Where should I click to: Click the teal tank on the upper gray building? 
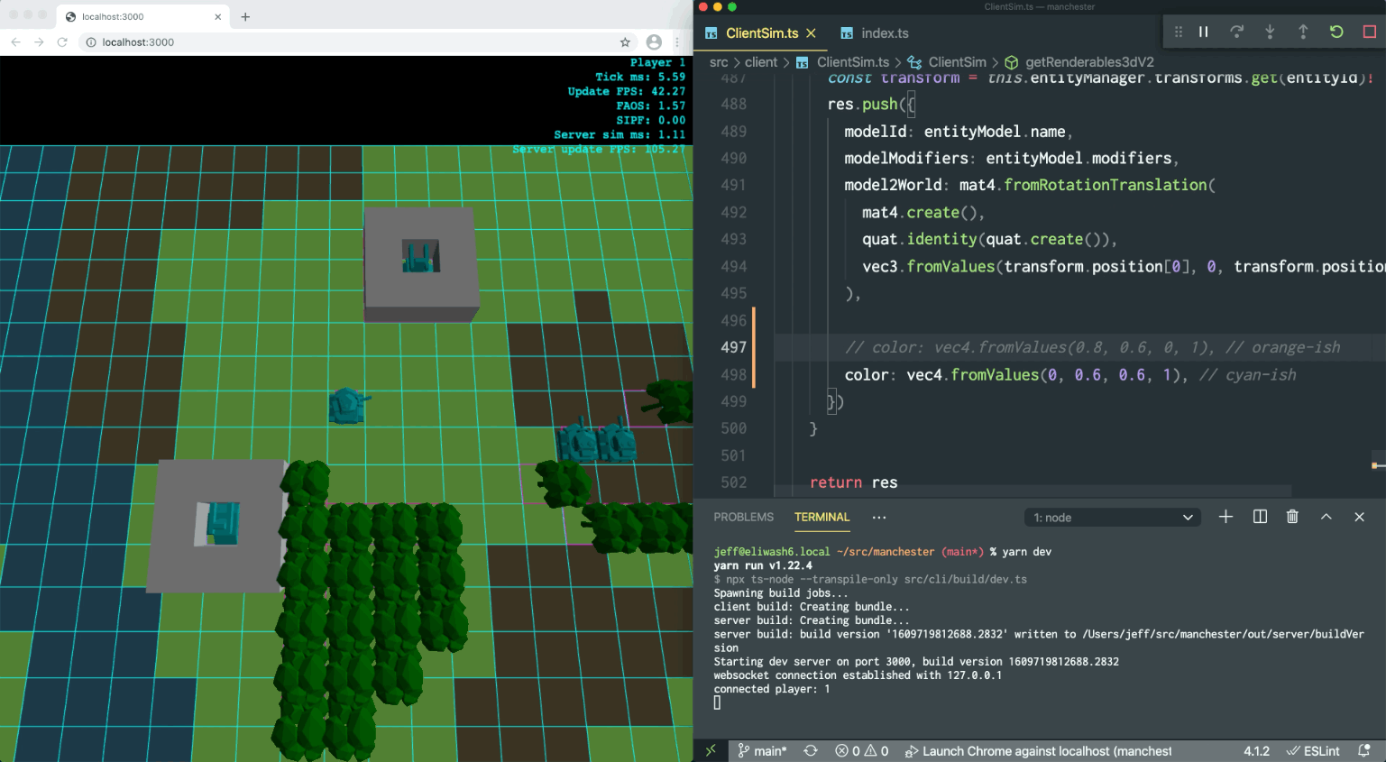point(420,256)
